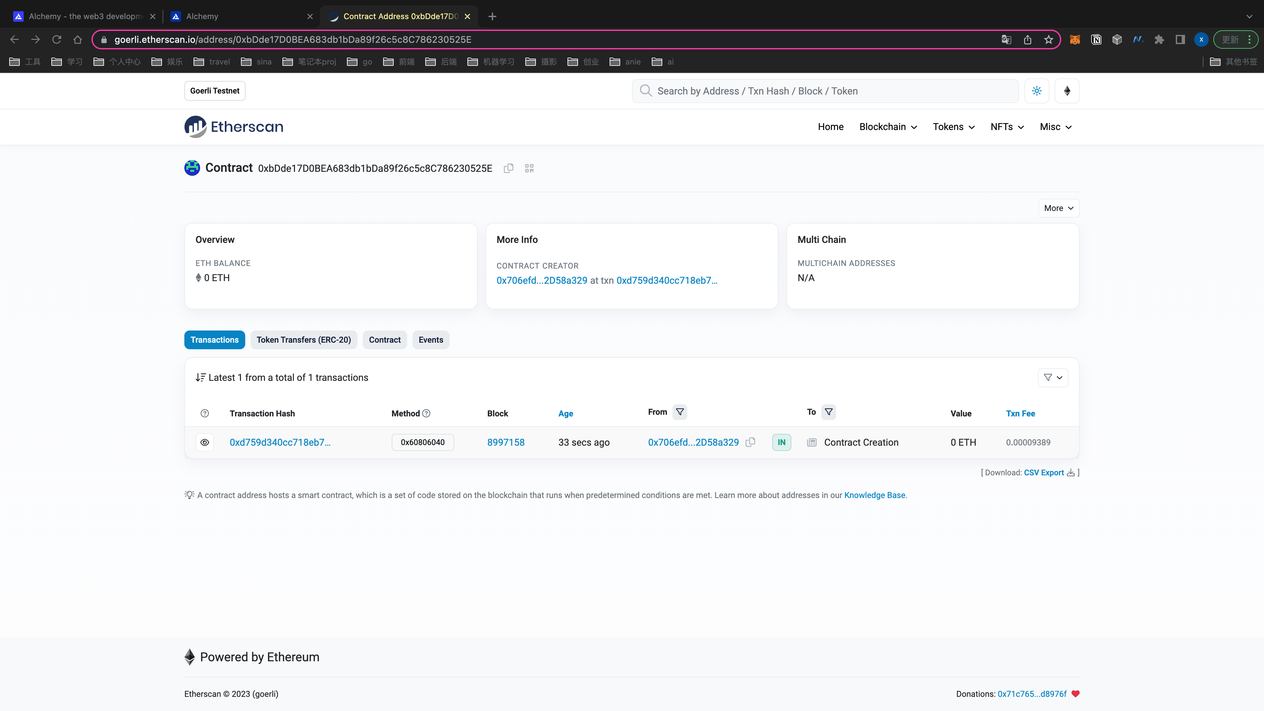The height and width of the screenshot is (711, 1264).
Task: Expand the Tokens navigation dropdown
Action: [x=953, y=127]
